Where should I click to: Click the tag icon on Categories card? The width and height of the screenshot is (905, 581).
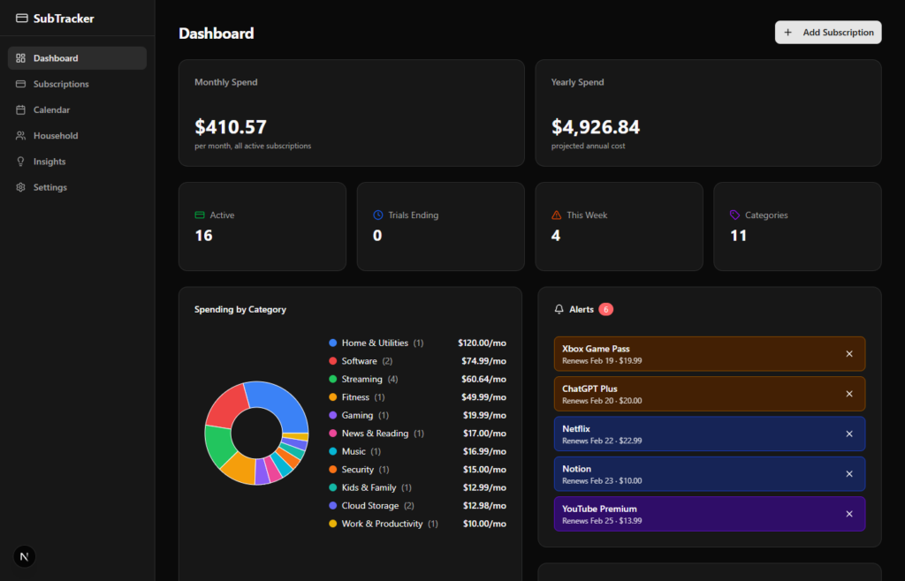(734, 214)
